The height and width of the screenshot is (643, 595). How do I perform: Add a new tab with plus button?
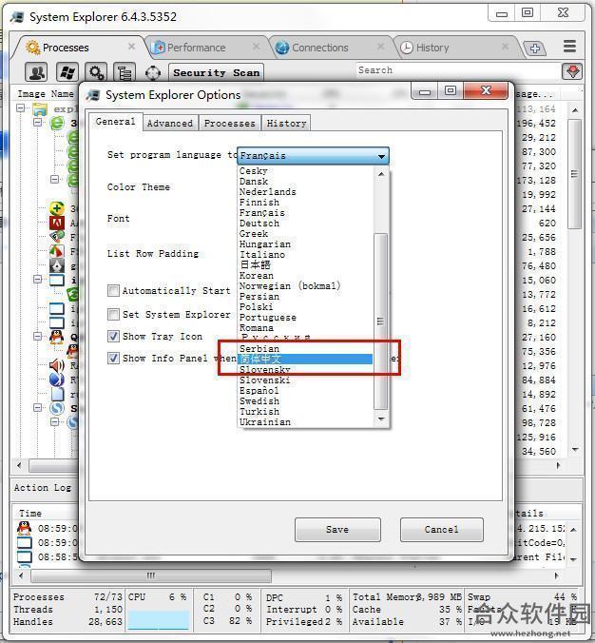[535, 49]
